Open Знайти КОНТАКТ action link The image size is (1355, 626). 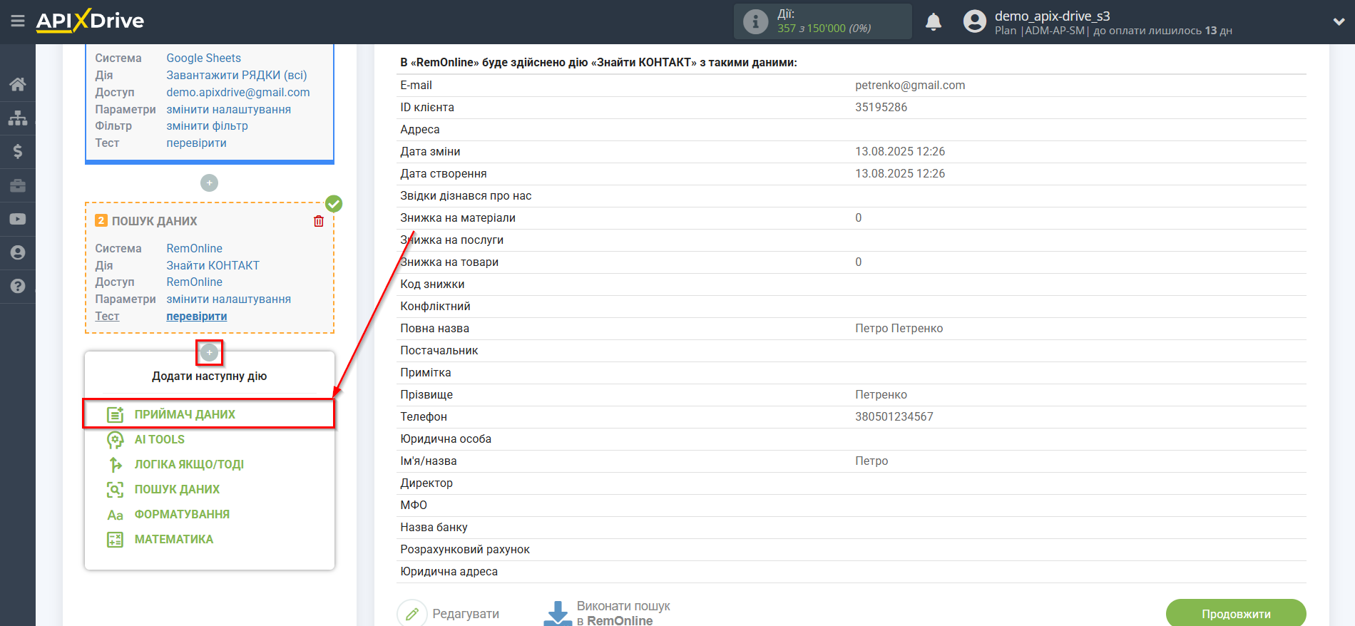point(213,266)
